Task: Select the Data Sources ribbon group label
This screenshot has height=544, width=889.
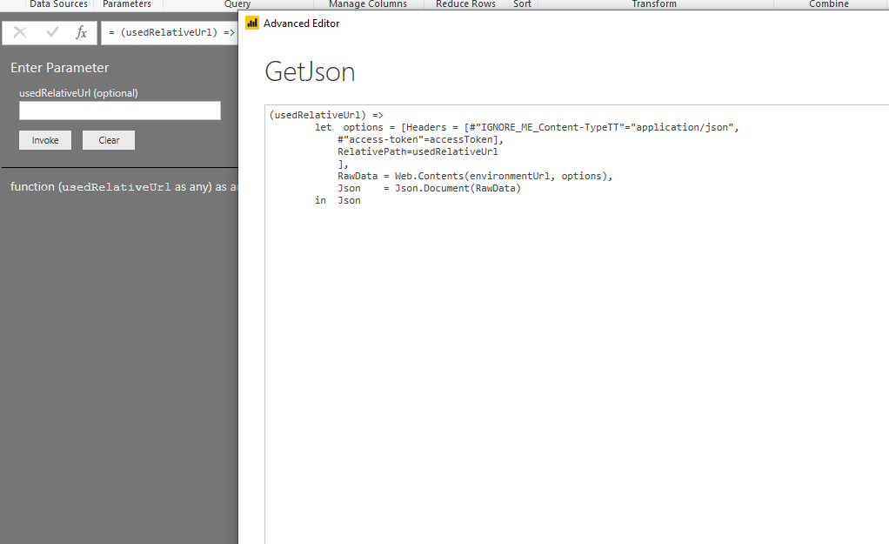Action: coord(58,4)
